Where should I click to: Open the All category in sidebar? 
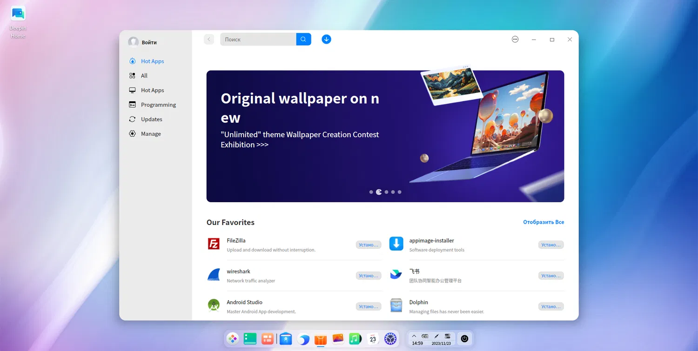pos(144,75)
